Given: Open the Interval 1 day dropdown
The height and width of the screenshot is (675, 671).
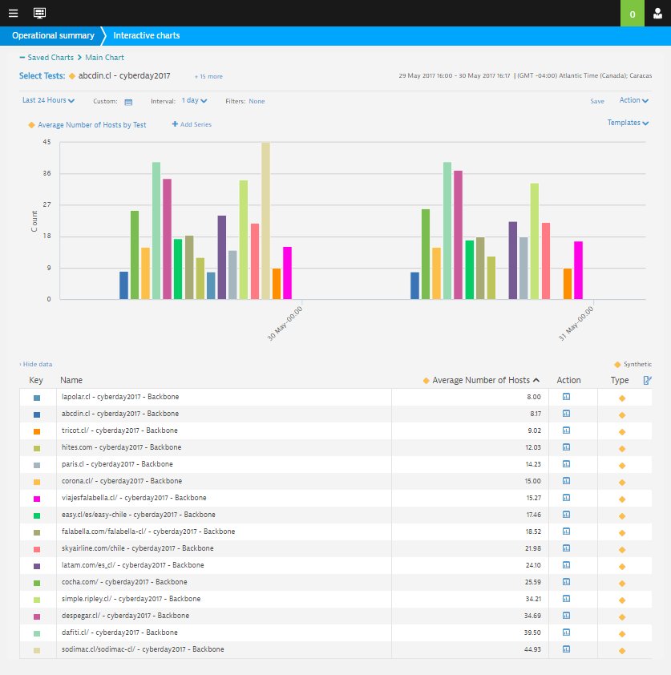Looking at the screenshot, I should click(x=194, y=100).
